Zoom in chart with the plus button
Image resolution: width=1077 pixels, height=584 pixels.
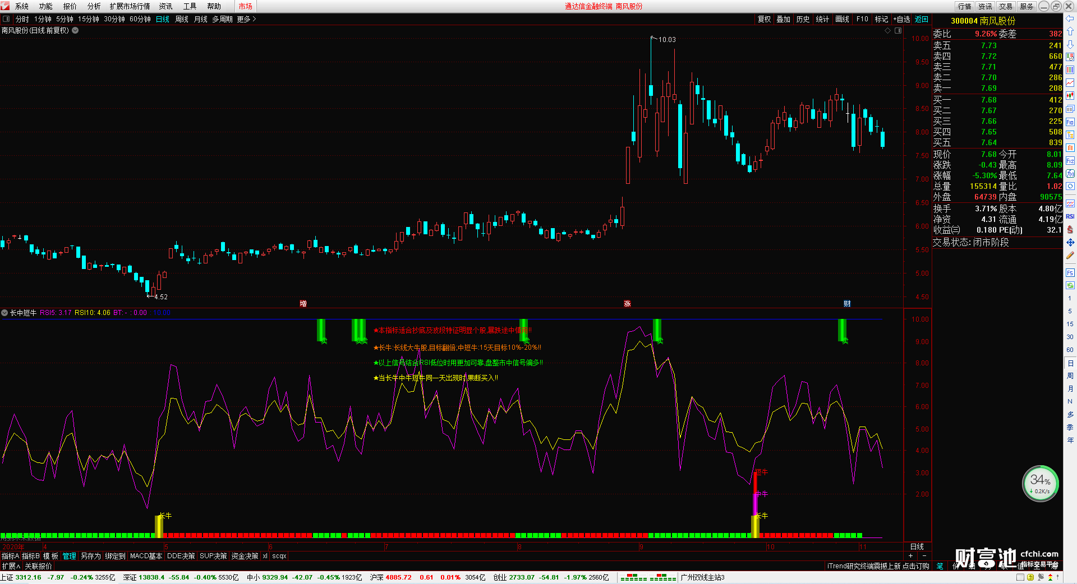coord(910,556)
